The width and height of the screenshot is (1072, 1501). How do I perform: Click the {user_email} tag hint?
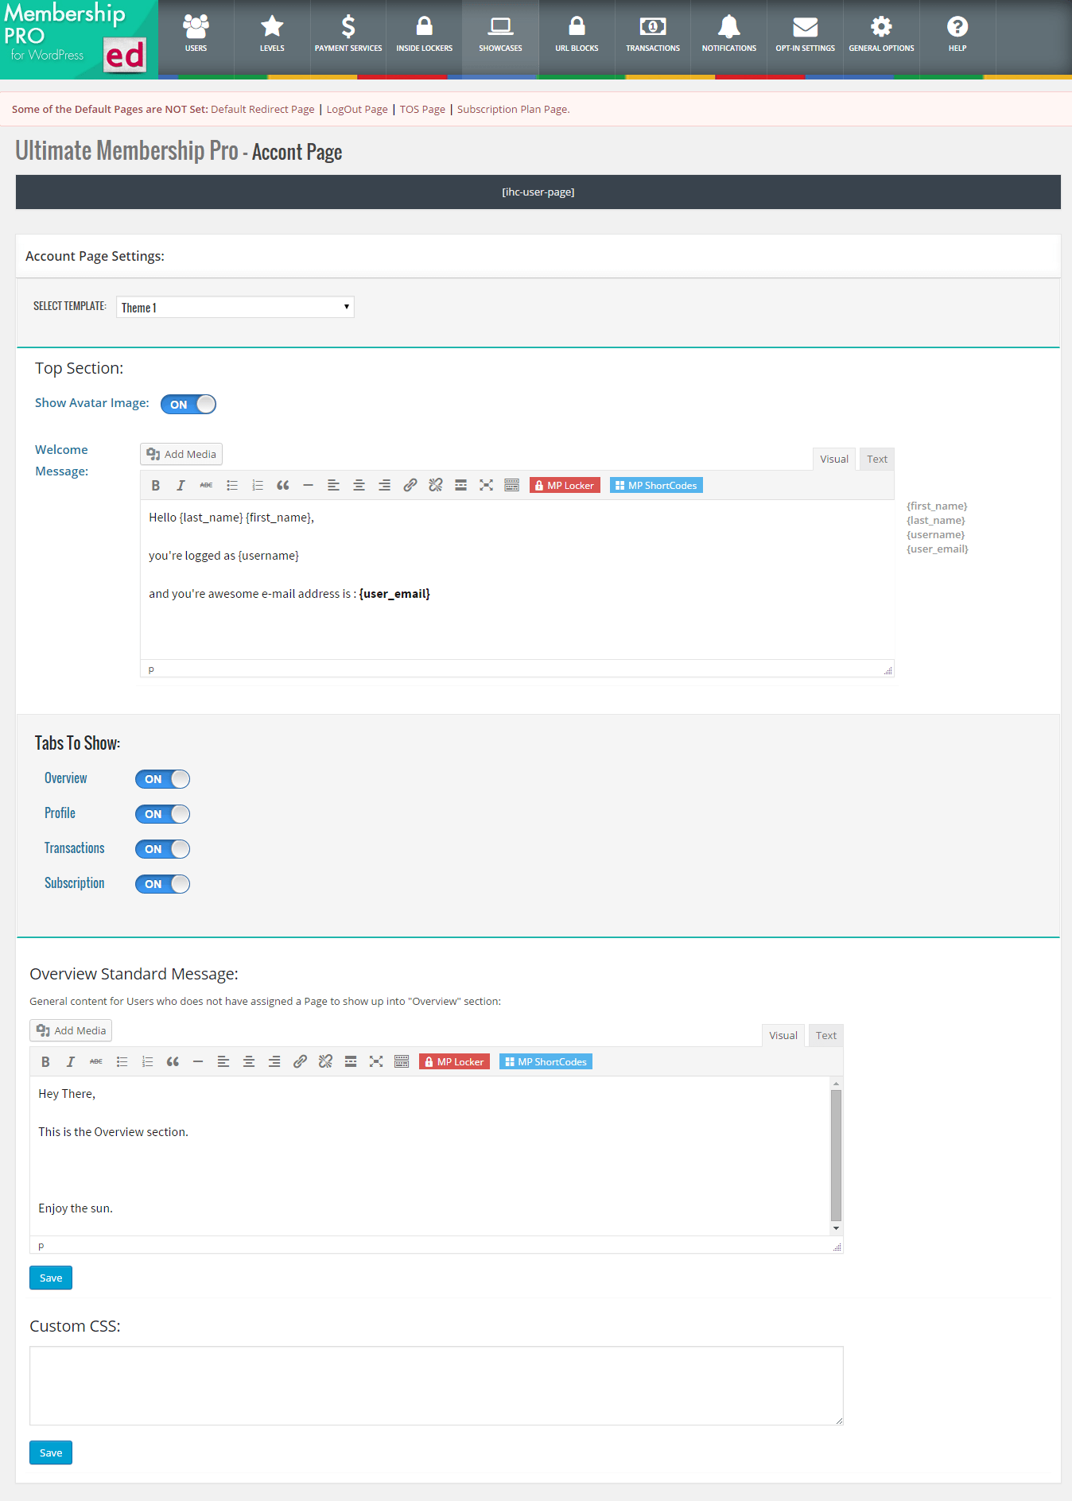pos(938,549)
